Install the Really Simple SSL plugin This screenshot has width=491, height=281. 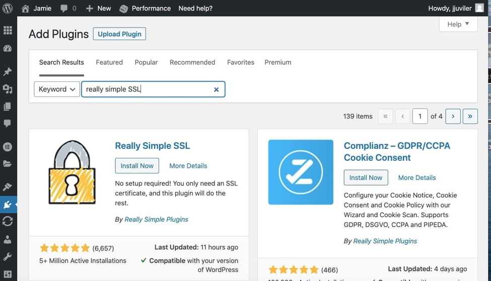pyautogui.click(x=137, y=166)
